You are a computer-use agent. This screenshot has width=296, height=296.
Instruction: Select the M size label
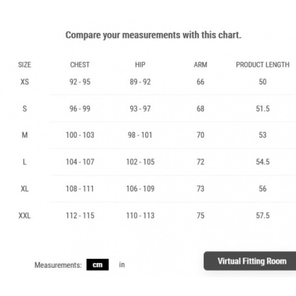click(25, 135)
